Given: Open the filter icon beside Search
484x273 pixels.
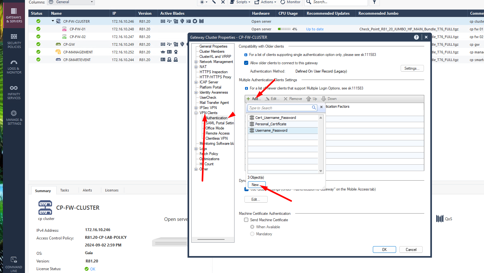Looking at the screenshot, I should point(374,3).
